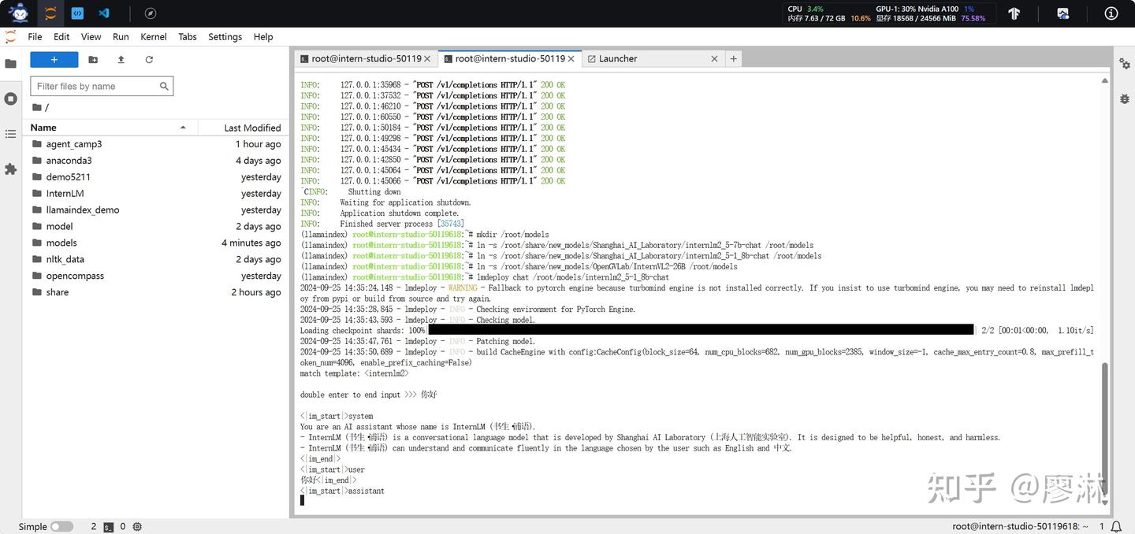The width and height of the screenshot is (1135, 534).
Task: Click the notification bell in status bar
Action: point(1116,526)
